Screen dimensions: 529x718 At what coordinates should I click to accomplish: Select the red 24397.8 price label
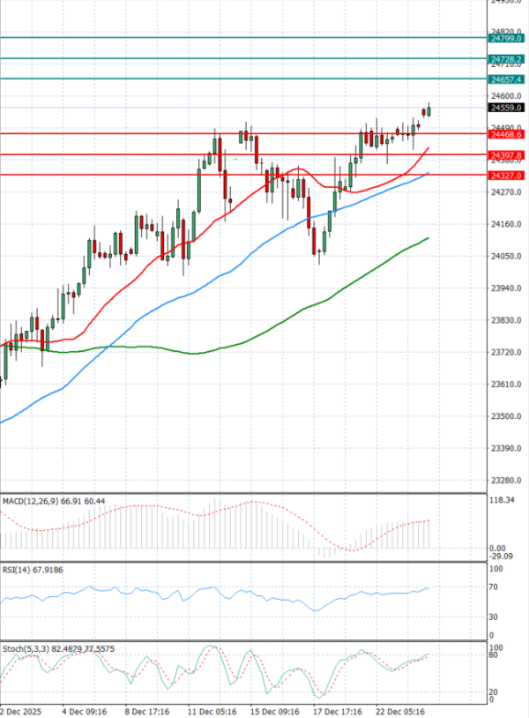pyautogui.click(x=506, y=155)
